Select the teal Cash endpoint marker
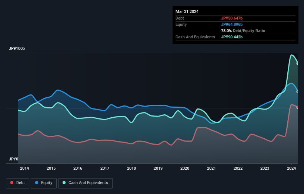This screenshot has width=304, height=194. click(298, 63)
